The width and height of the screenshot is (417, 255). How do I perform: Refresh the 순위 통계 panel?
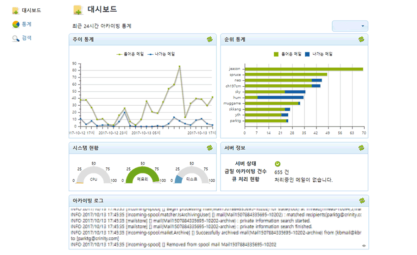point(361,39)
